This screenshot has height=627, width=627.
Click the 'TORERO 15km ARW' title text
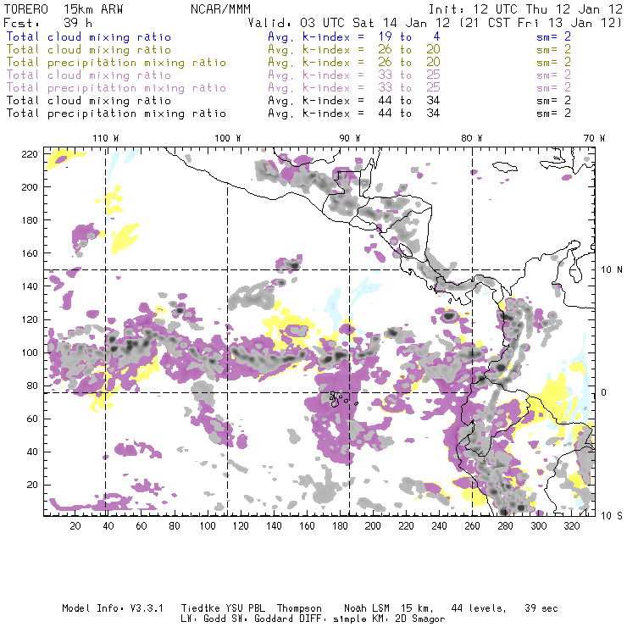point(64,9)
